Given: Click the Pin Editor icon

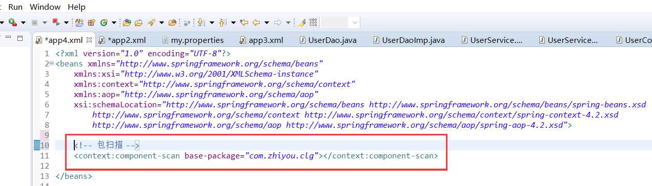Looking at the screenshot, I should [302, 22].
